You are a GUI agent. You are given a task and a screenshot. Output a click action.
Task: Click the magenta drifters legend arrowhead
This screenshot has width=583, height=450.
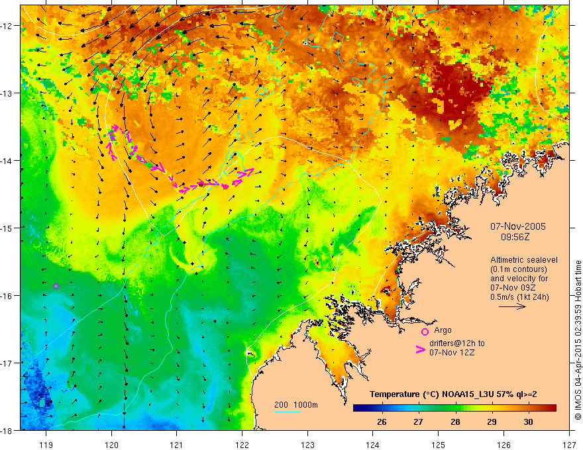421,349
